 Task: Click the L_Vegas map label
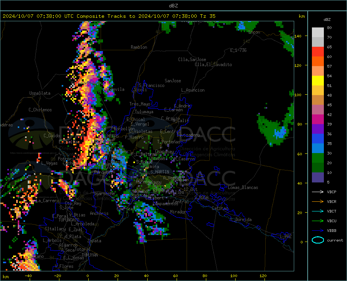coord(49,163)
